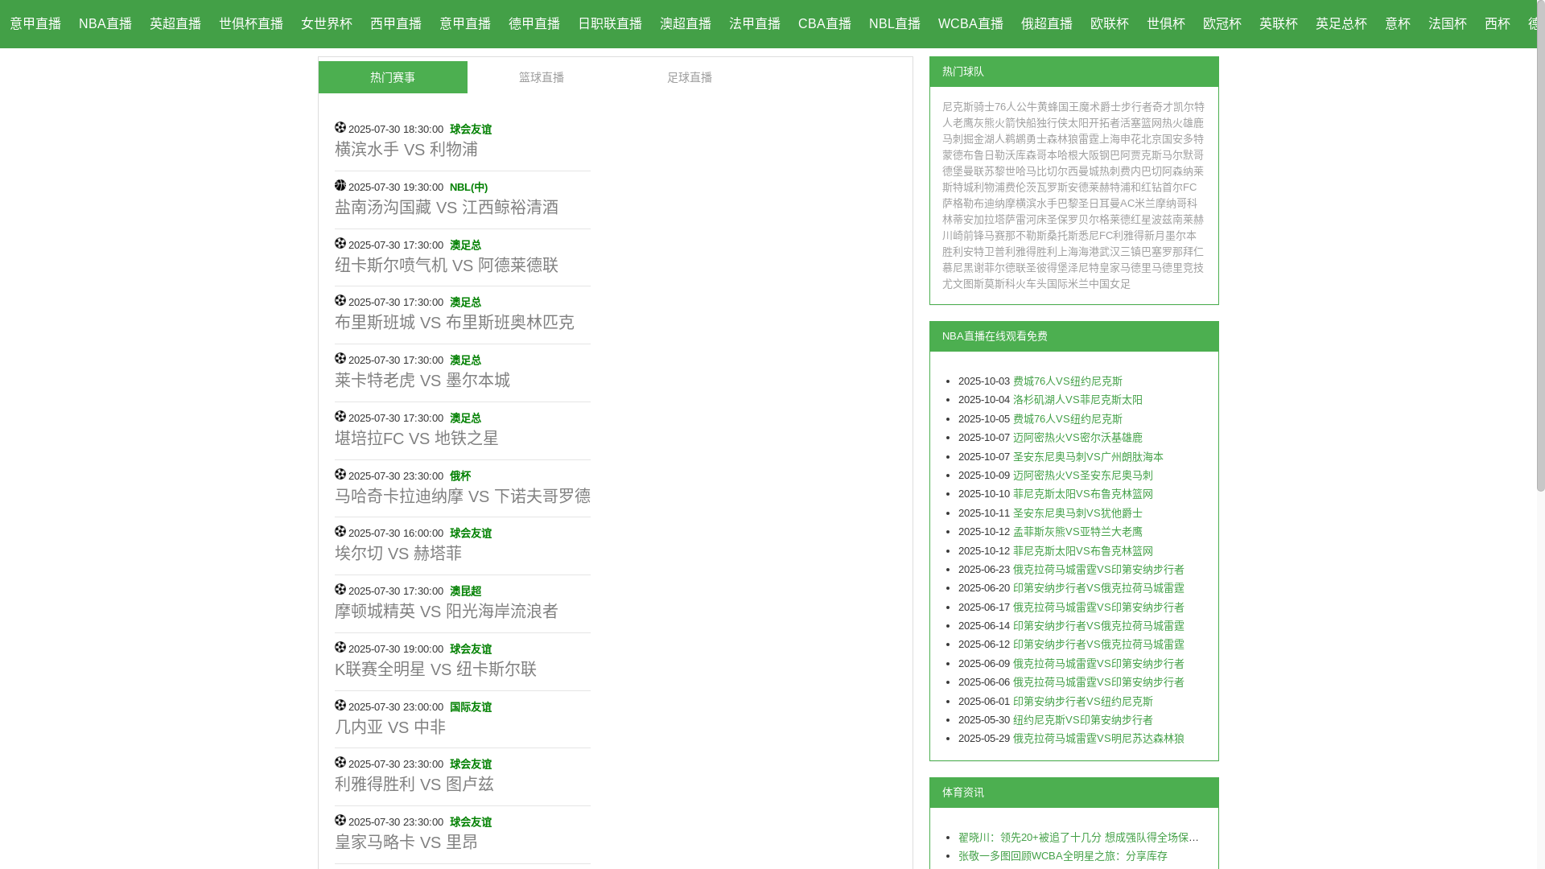The width and height of the screenshot is (1545, 869).
Task: Open match 埃尔切 VS 赫塔菲
Action: (398, 554)
